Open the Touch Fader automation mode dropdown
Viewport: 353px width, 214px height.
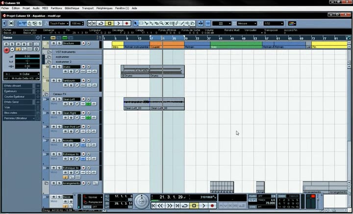coord(59,24)
